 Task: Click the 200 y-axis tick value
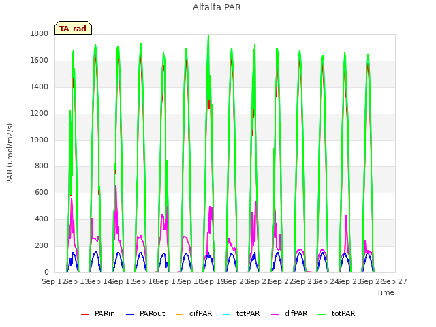[42, 246]
